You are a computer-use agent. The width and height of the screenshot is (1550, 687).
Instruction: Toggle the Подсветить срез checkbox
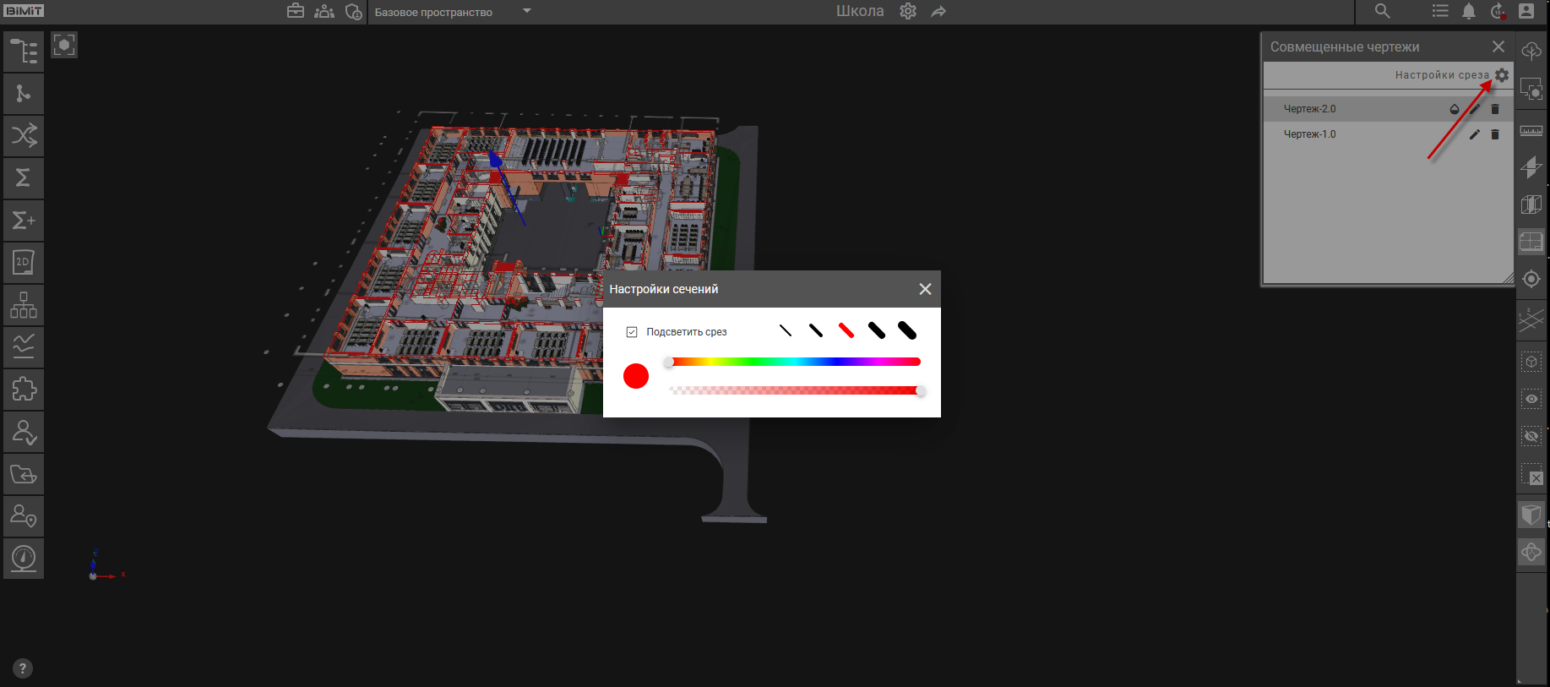632,332
